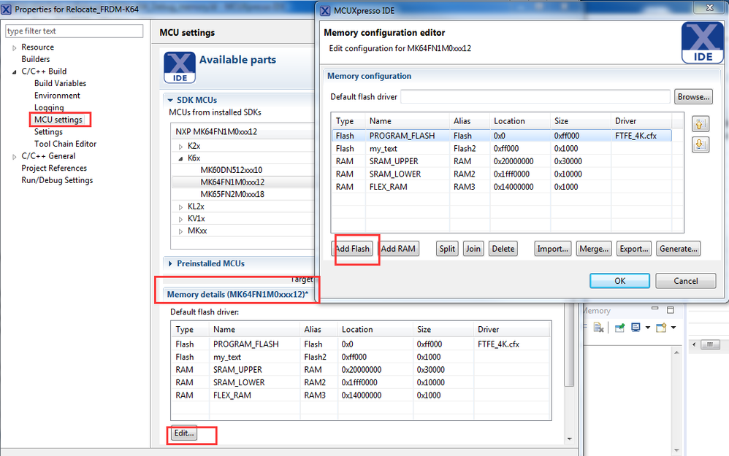Delete the selected memory region
This screenshot has width=729, height=456.
[x=503, y=249]
